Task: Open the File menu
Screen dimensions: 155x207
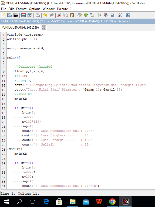Action: (x=4, y=9)
